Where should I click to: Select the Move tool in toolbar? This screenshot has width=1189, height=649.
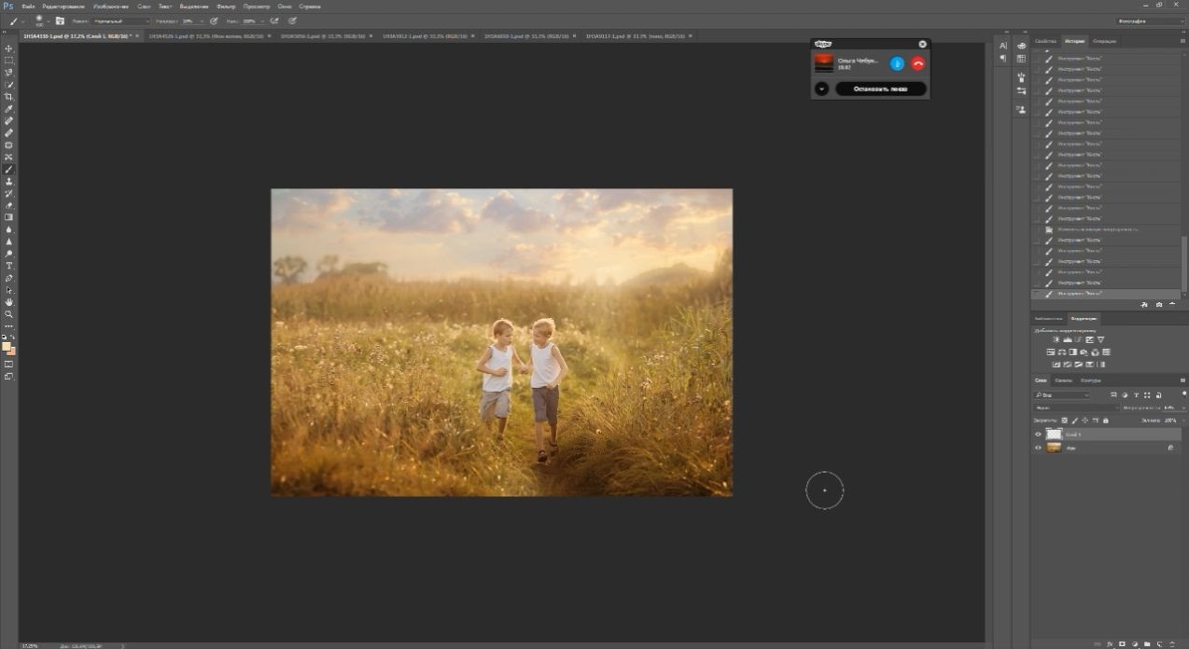[x=9, y=48]
